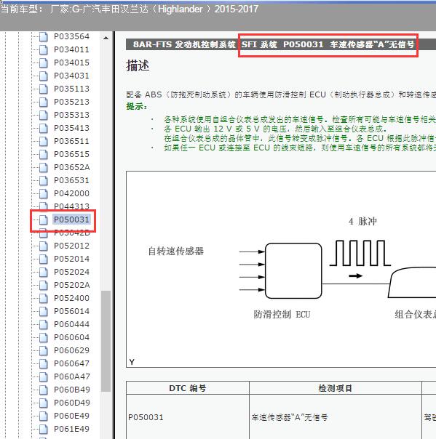Select tree item P060604
The width and height of the screenshot is (436, 439).
pos(71,337)
